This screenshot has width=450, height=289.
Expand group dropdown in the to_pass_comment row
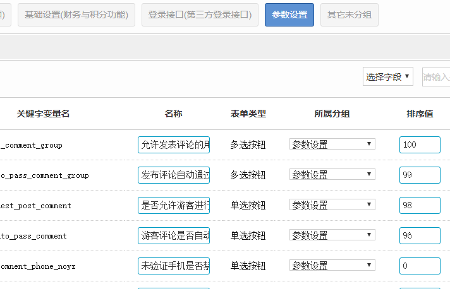tap(332, 235)
